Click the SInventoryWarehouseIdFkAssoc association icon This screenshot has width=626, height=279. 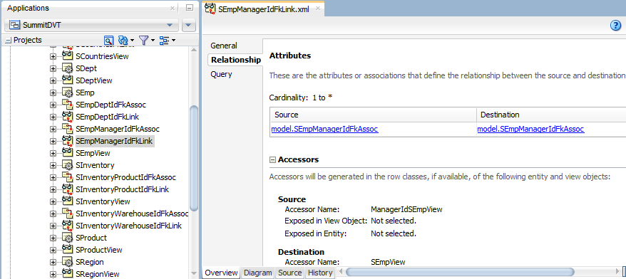click(x=67, y=214)
